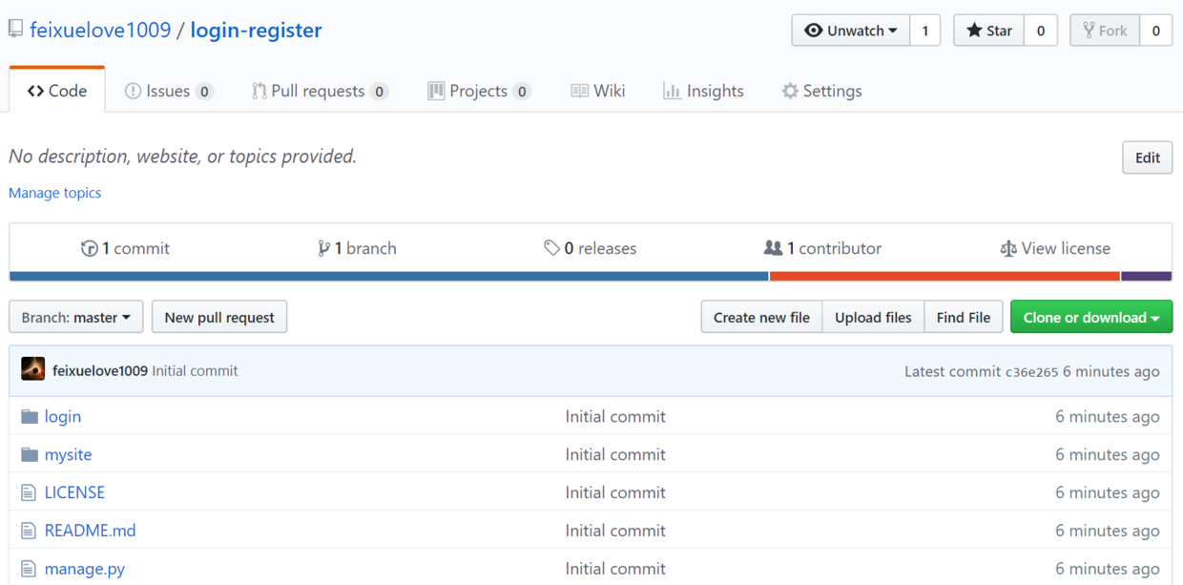View watchers count next to Unwatch
Viewport: 1183px width, 585px height.
(925, 31)
